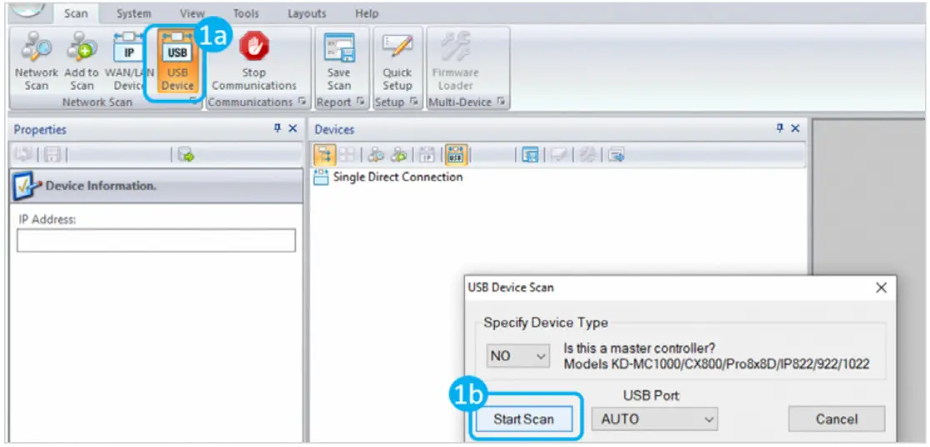Cancel the USB Device Scan dialog
This screenshot has height=447, width=930.
837,420
